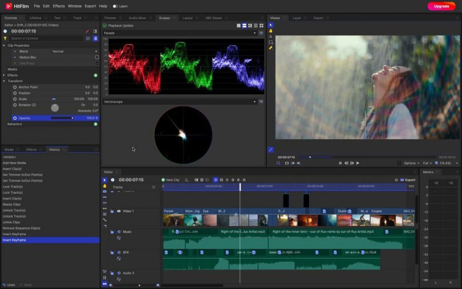Viewport: 462px width, 289px height.
Task: Select the Pen tool below the Mask tool
Action: (270, 48)
